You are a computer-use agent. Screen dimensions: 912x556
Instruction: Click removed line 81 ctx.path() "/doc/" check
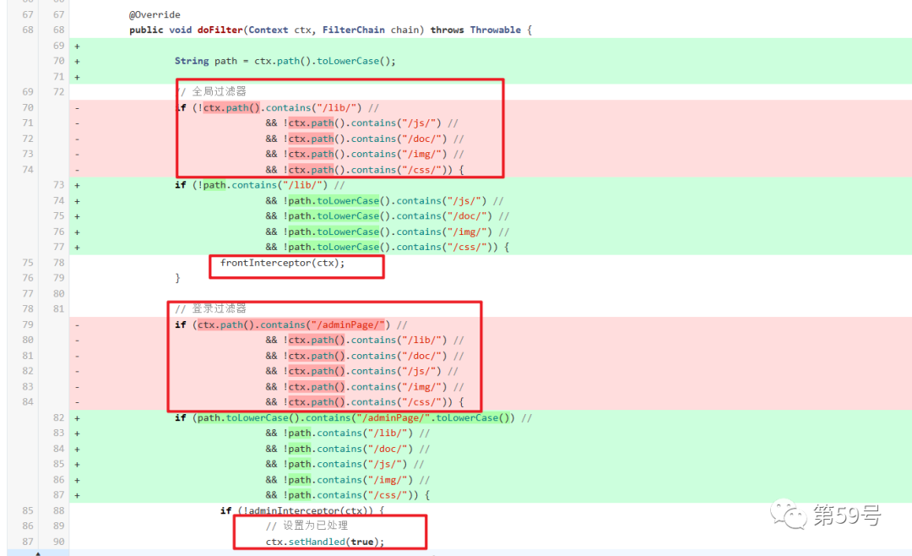click(365, 356)
